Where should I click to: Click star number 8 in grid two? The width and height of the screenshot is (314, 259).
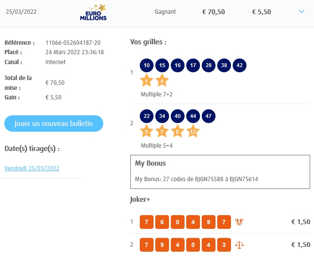177,132
